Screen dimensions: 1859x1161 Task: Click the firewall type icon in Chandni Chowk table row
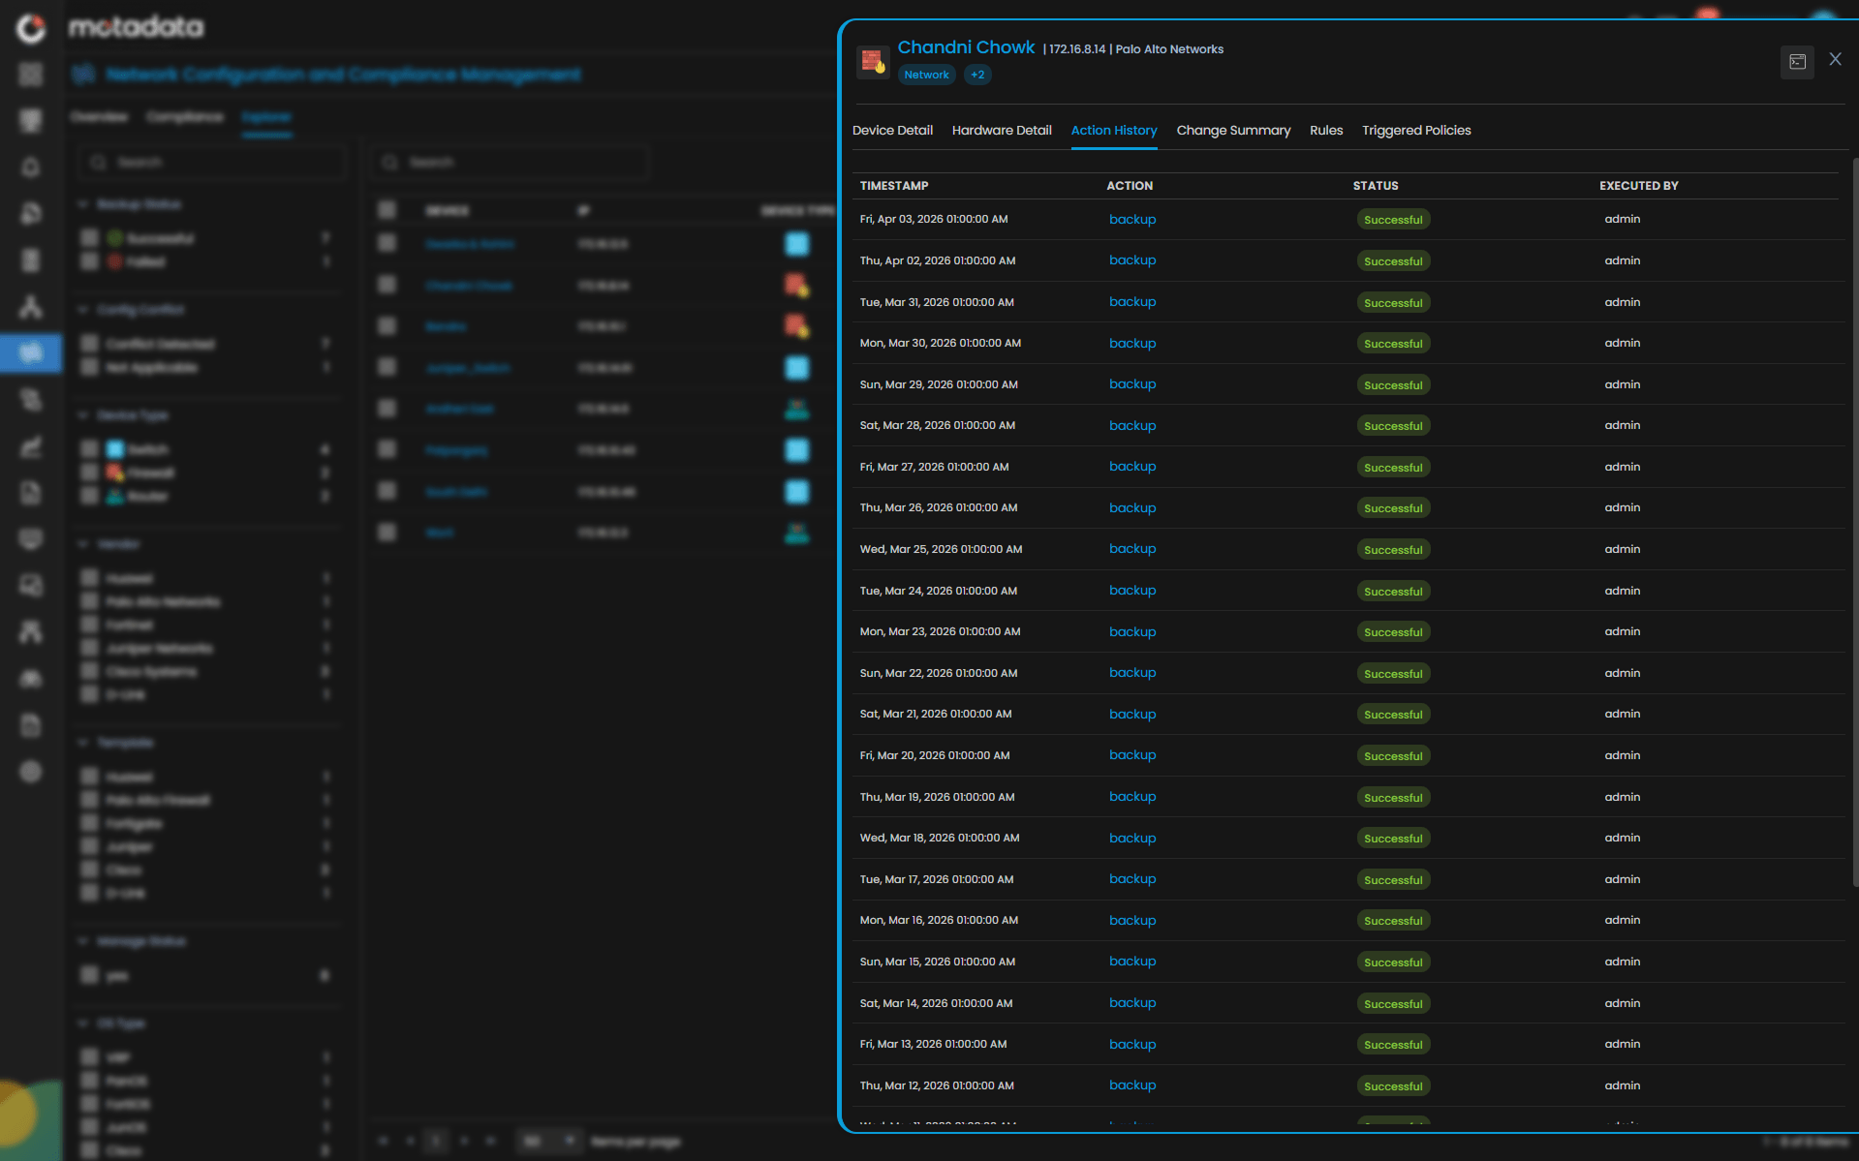[x=796, y=286]
